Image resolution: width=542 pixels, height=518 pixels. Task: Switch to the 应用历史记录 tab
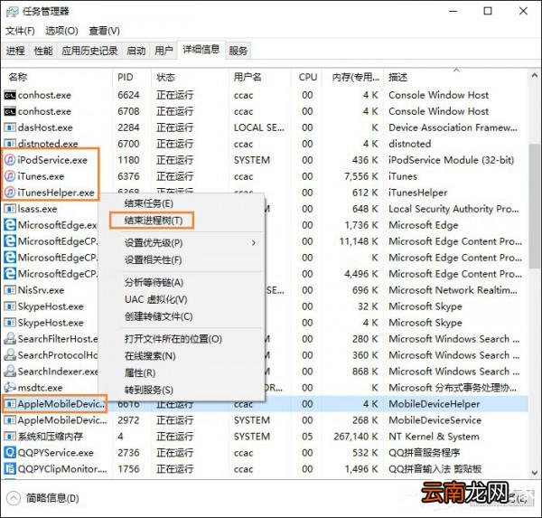(x=89, y=51)
